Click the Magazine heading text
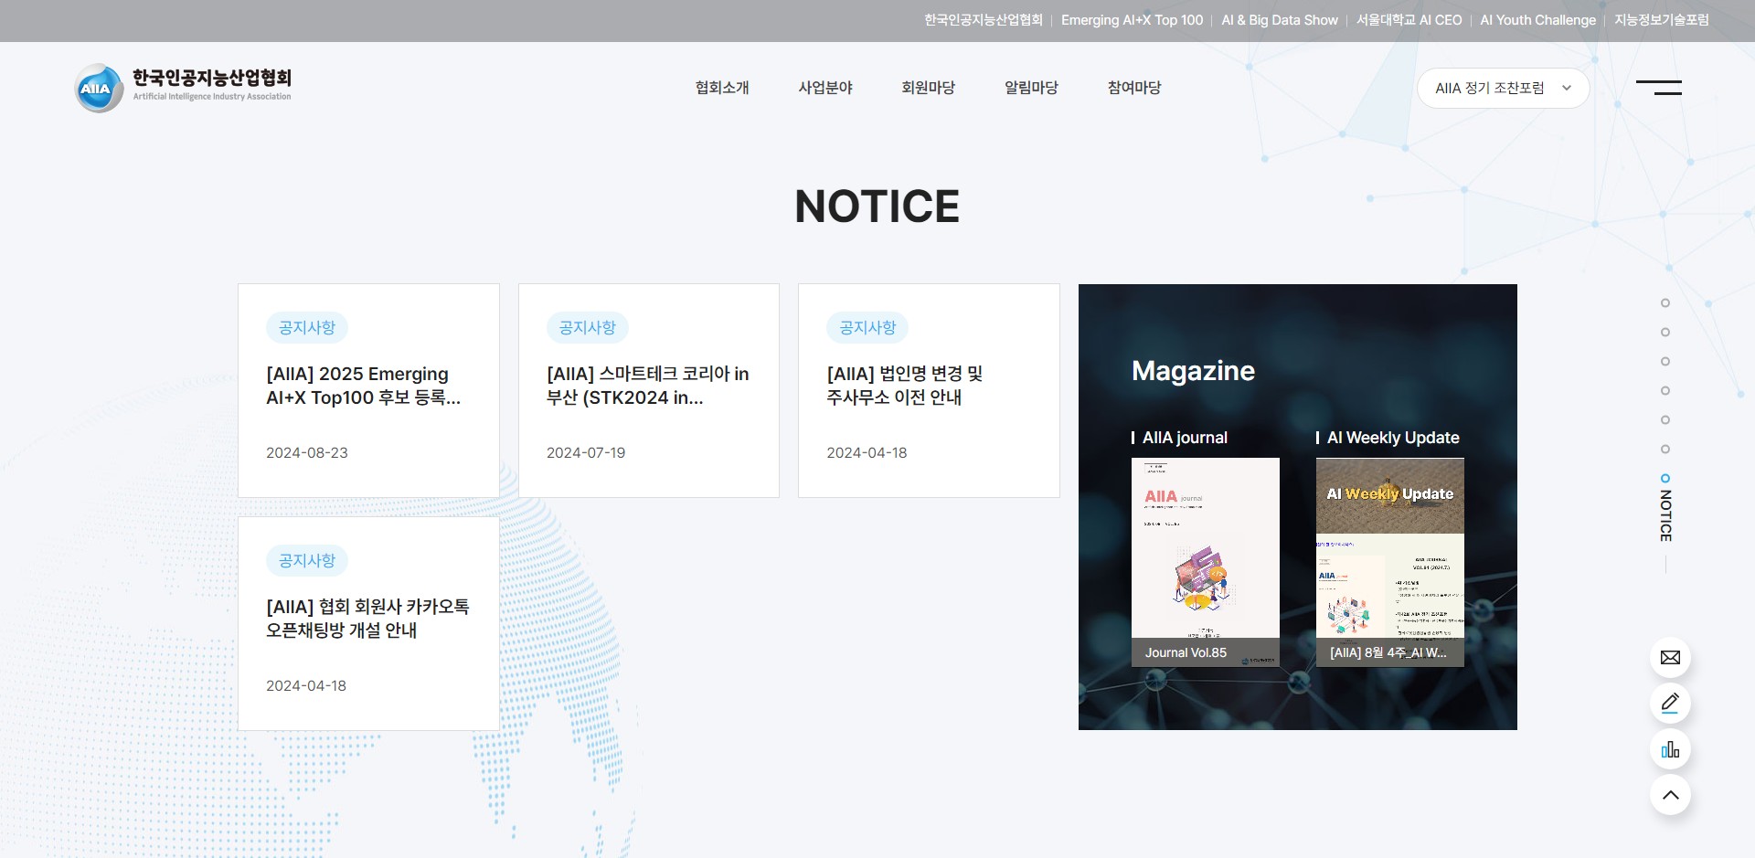 point(1193,371)
